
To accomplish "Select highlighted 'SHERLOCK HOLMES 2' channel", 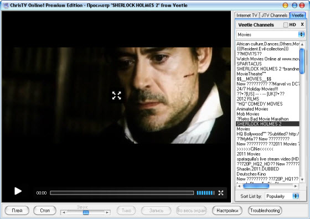I will tap(268, 124).
